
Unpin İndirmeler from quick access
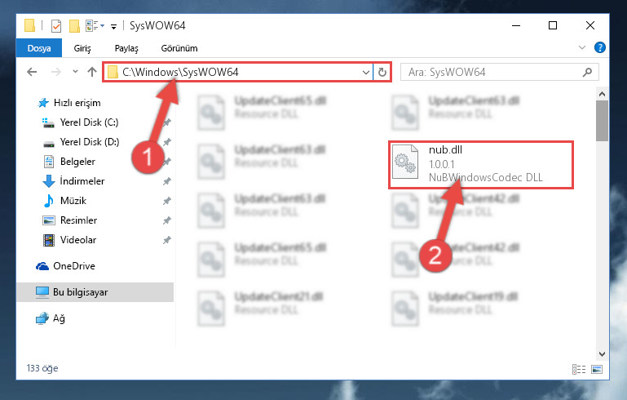167,181
